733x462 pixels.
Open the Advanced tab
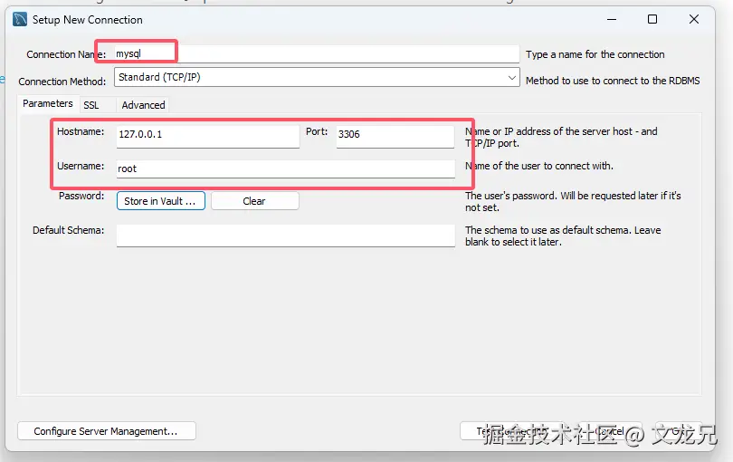point(143,105)
